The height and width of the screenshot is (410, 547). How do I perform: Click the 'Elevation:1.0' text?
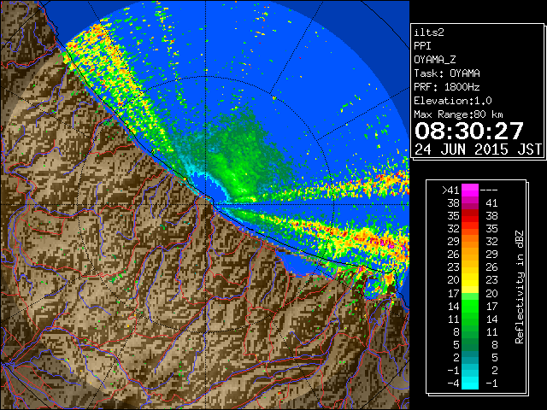453,101
